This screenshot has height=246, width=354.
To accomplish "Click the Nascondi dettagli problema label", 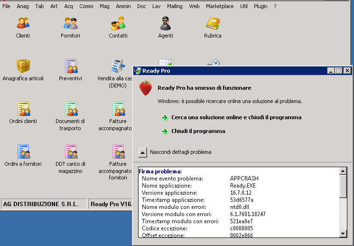I will [181, 152].
